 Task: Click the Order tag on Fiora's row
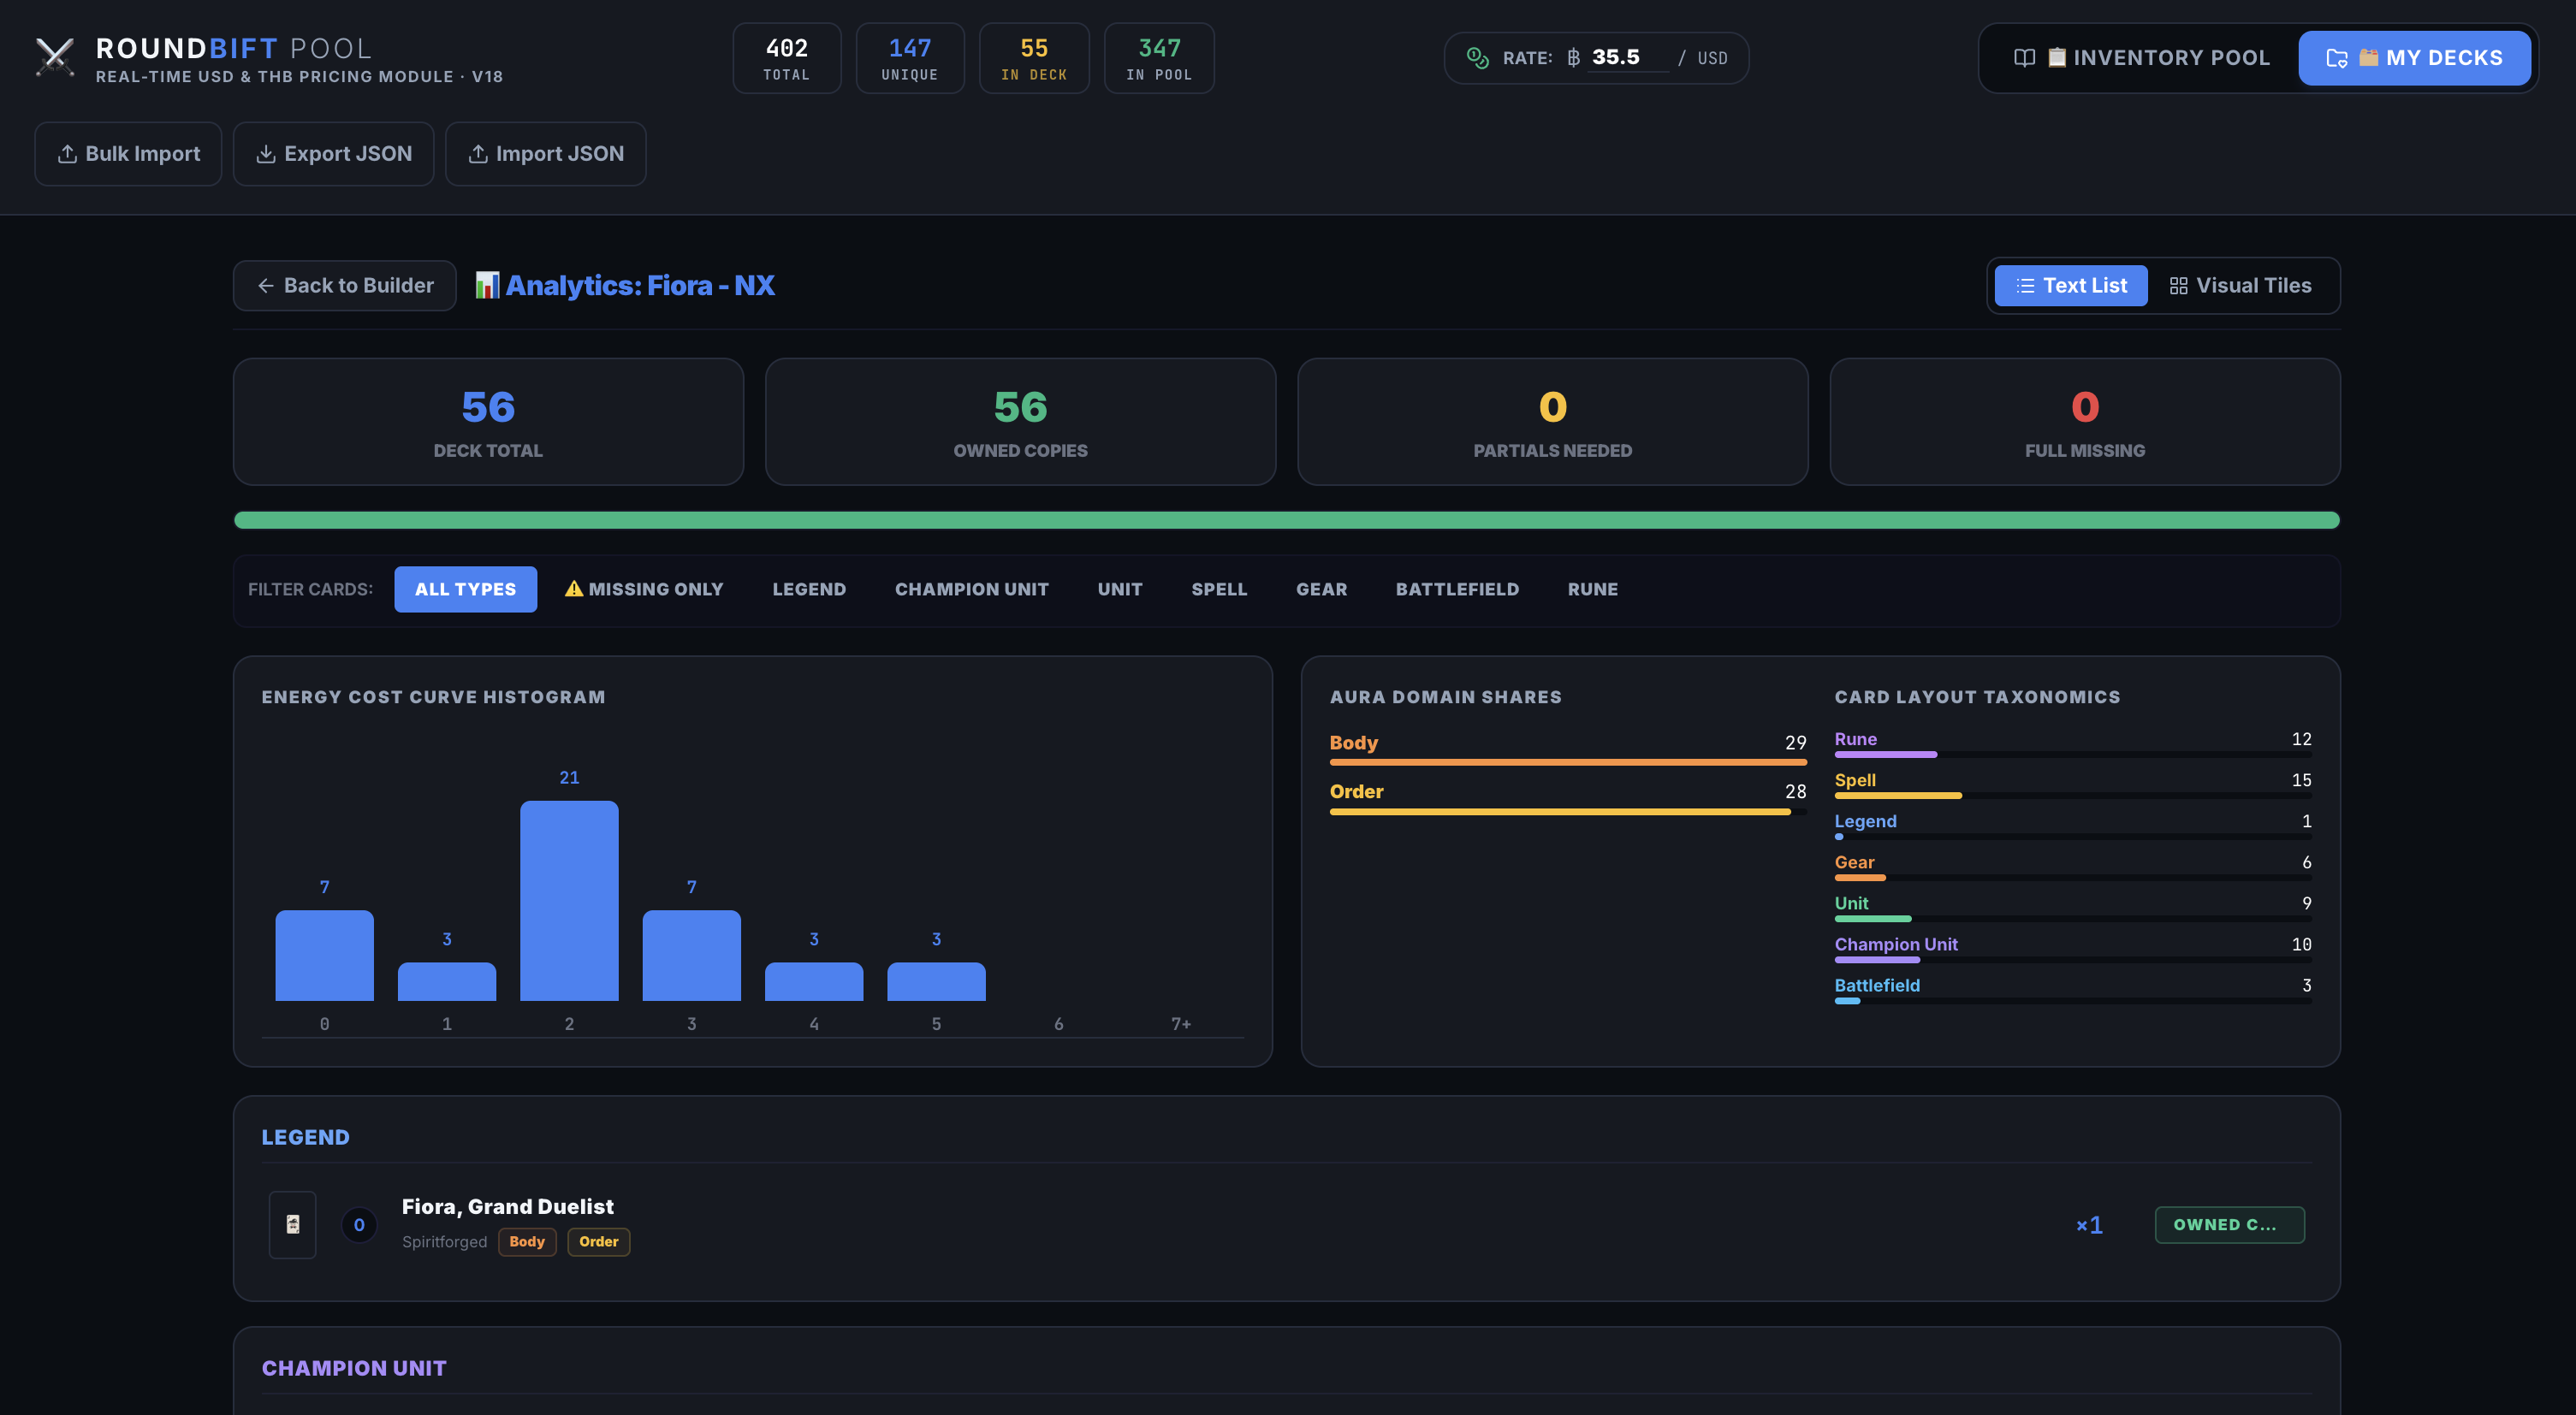coord(598,1241)
